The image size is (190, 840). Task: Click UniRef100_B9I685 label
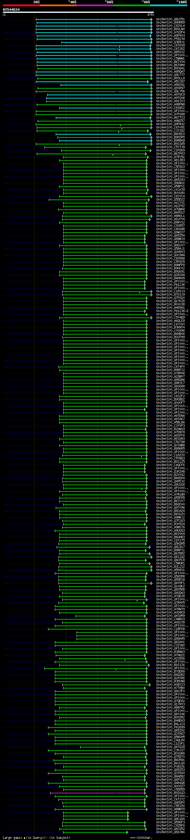pos(170,144)
